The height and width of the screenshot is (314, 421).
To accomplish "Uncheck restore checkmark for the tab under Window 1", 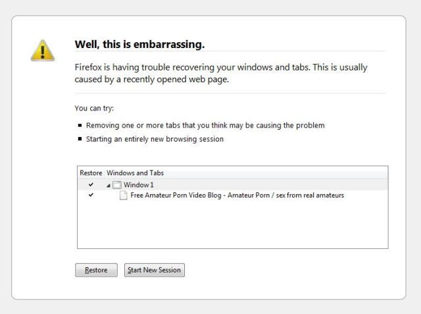I will click(x=91, y=196).
